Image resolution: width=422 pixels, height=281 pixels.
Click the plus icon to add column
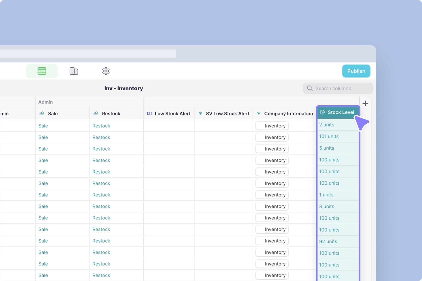click(x=365, y=103)
